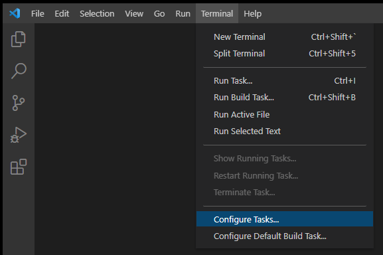Select Run Build Task... entry
This screenshot has height=255, width=383.
[285, 98]
